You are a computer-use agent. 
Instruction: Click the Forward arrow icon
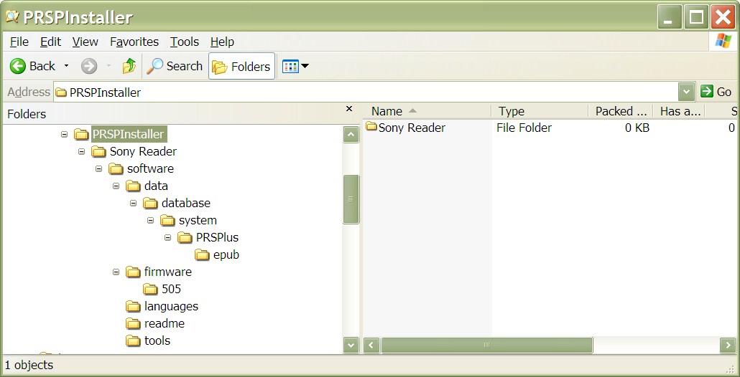(88, 67)
